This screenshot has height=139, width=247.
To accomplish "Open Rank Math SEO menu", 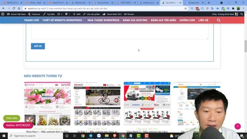I will [112, 14].
